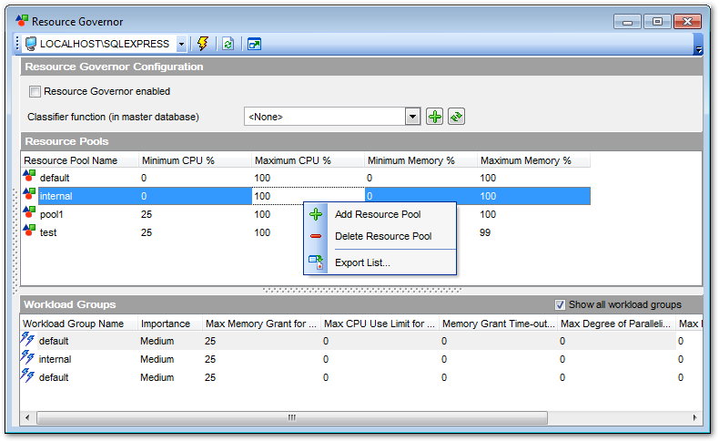Open the toolbar options arrow at right edge
Image resolution: width=719 pixels, height=442 pixels.
(698, 49)
